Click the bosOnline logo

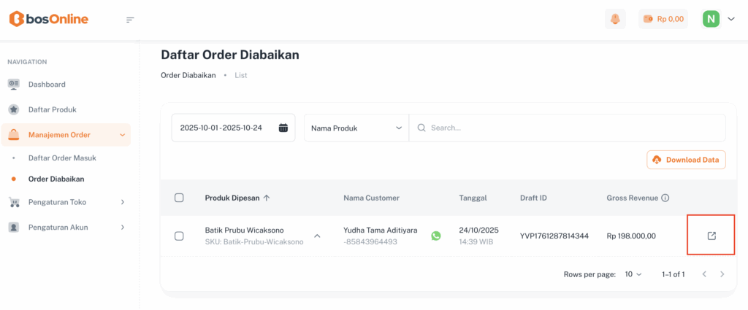coord(48,20)
